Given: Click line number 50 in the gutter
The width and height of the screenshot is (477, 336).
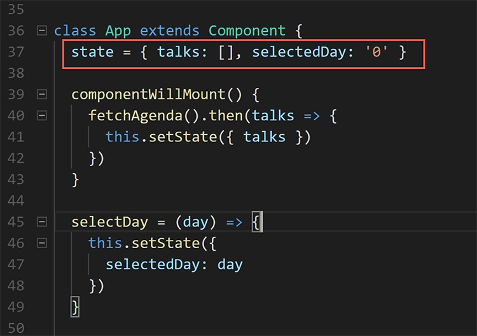Looking at the screenshot, I should pyautogui.click(x=17, y=328).
